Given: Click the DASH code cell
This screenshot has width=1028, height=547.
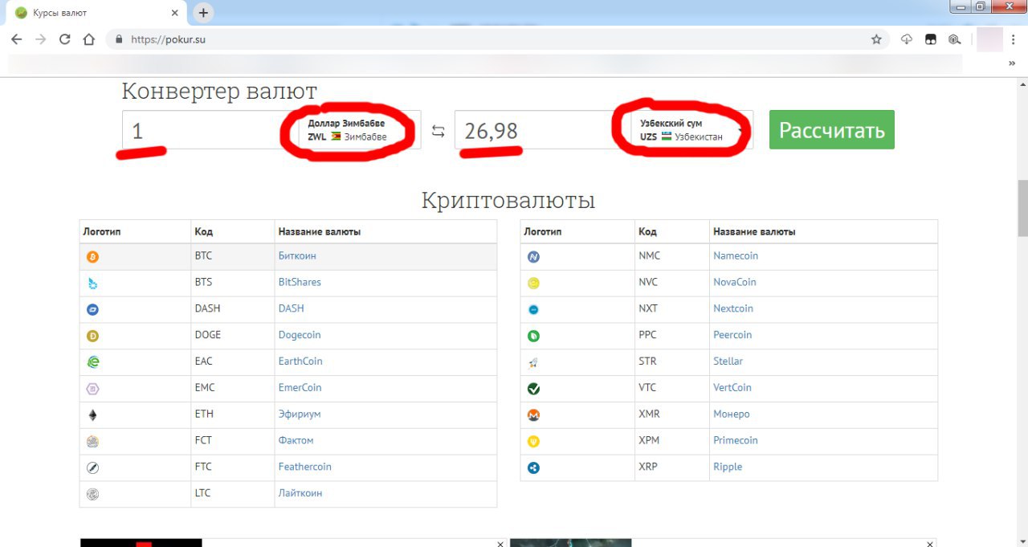Looking at the screenshot, I should click(233, 308).
